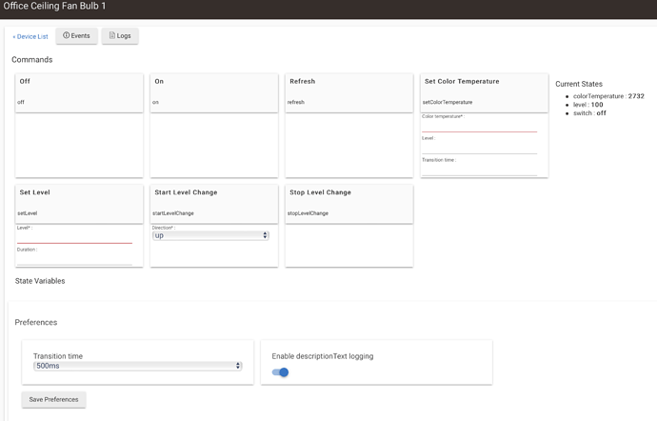The image size is (657, 421).
Task: Focus the Transition time input under Color Temperature
Action: point(479,170)
